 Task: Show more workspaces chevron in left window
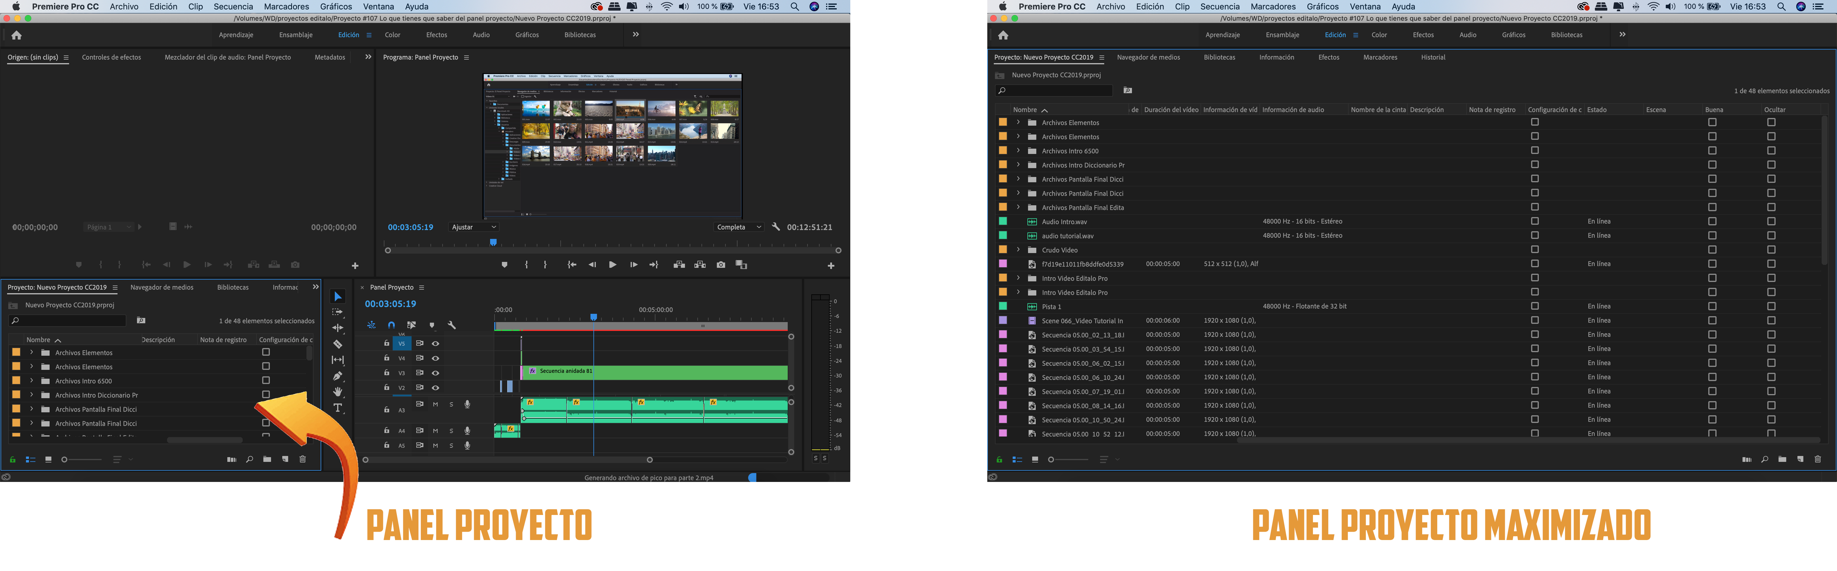click(x=635, y=34)
